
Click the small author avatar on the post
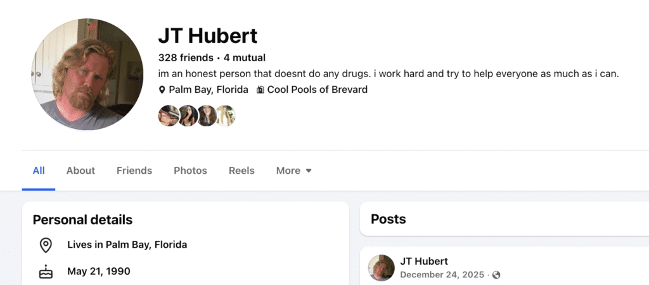click(382, 268)
